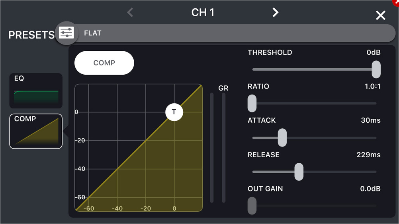
Task: Switch to the EQ tab thumbnail
Action: [x=36, y=91]
